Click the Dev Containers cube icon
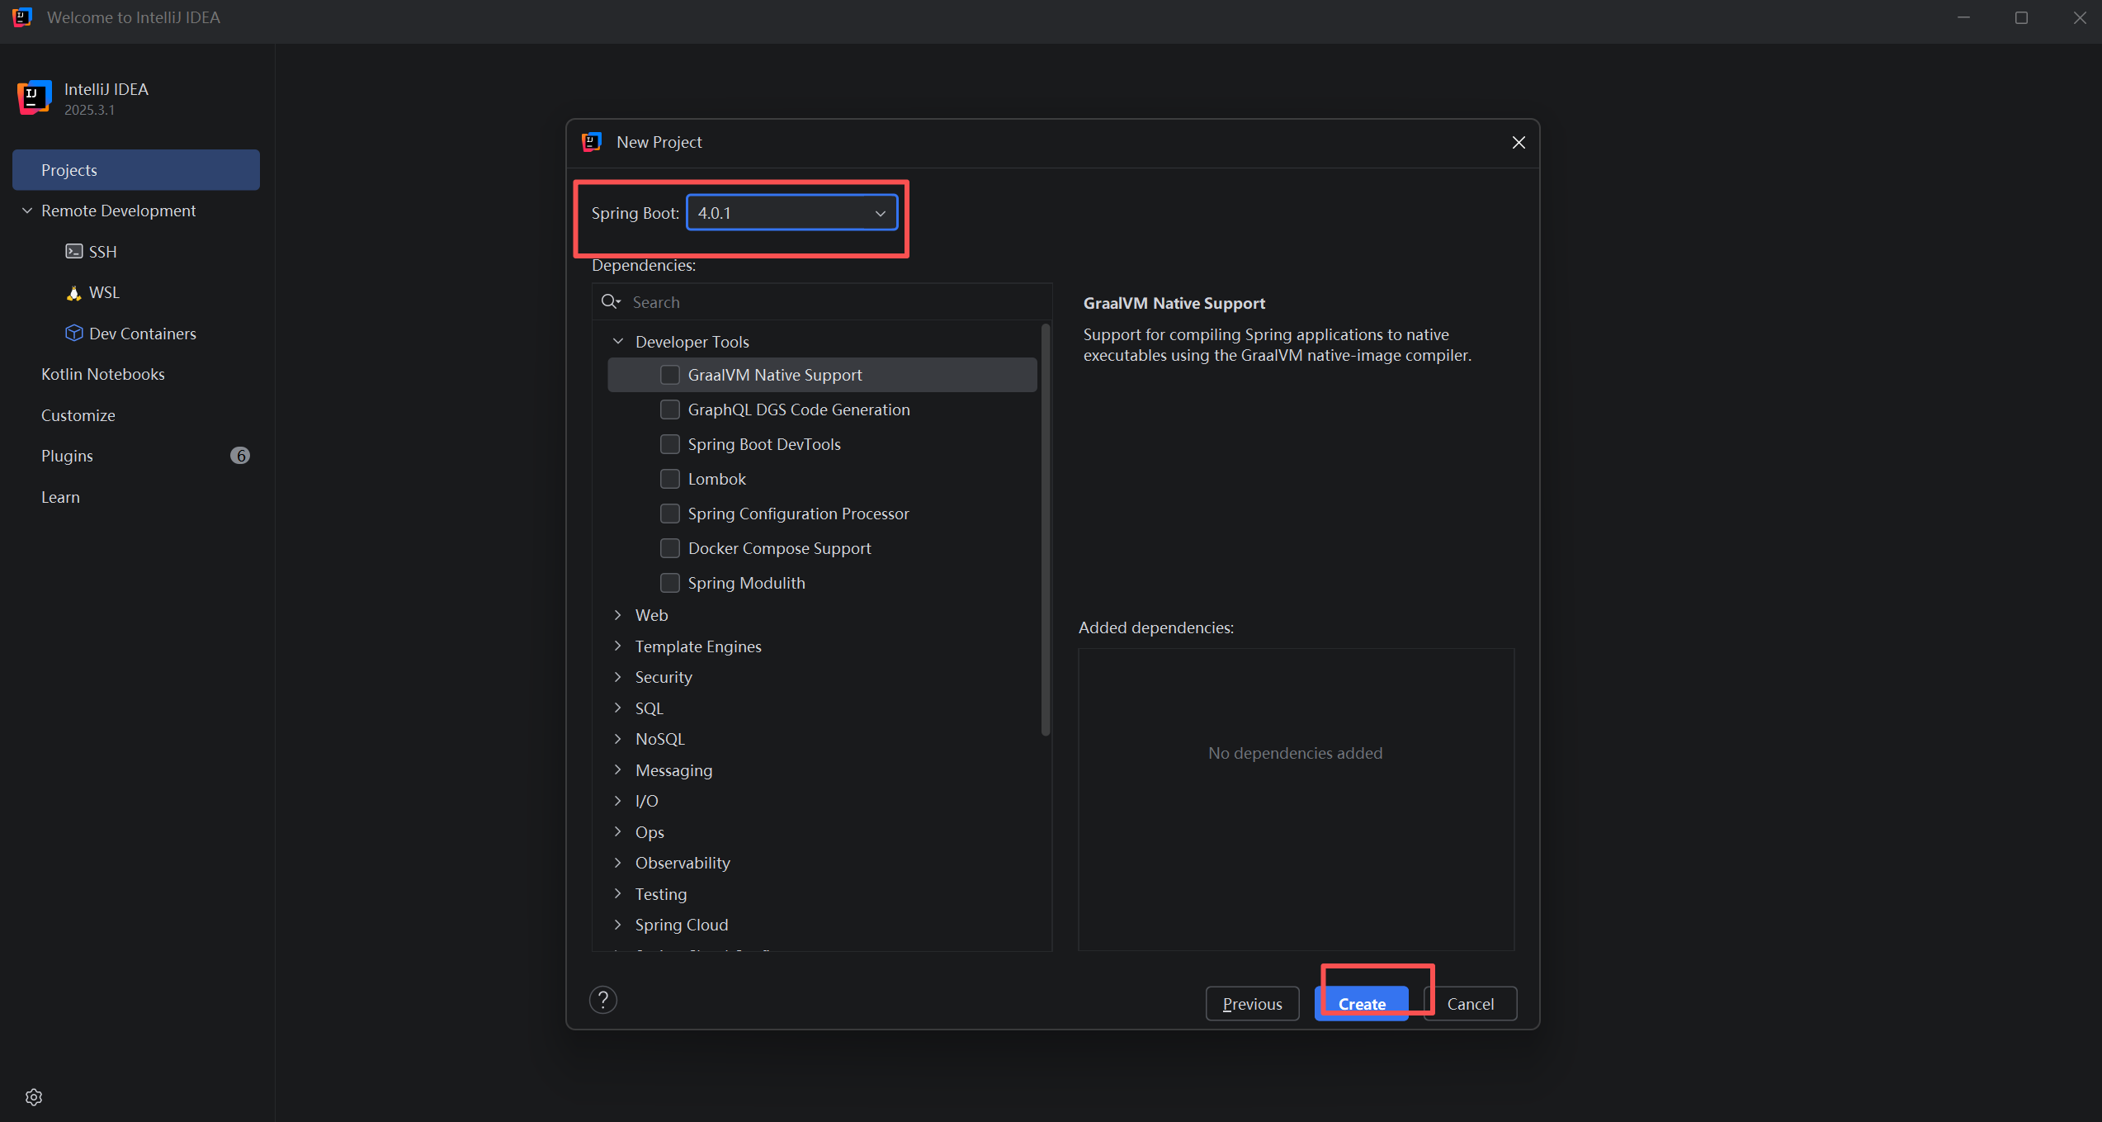The height and width of the screenshot is (1122, 2102). (73, 333)
